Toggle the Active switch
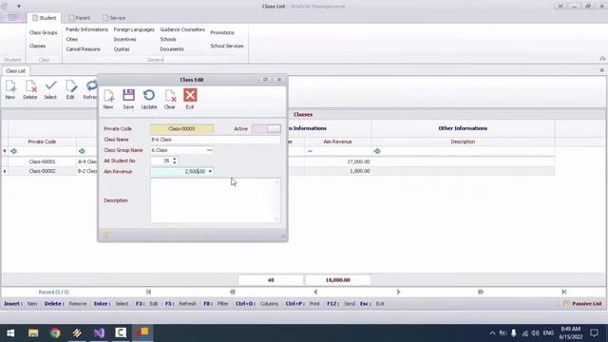The height and width of the screenshot is (342, 608). coord(266,129)
